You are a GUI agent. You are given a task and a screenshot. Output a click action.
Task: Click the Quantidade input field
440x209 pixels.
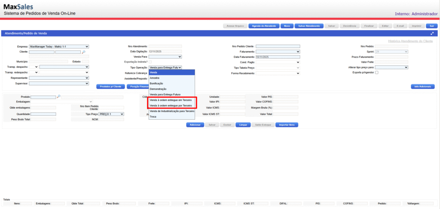point(43,114)
